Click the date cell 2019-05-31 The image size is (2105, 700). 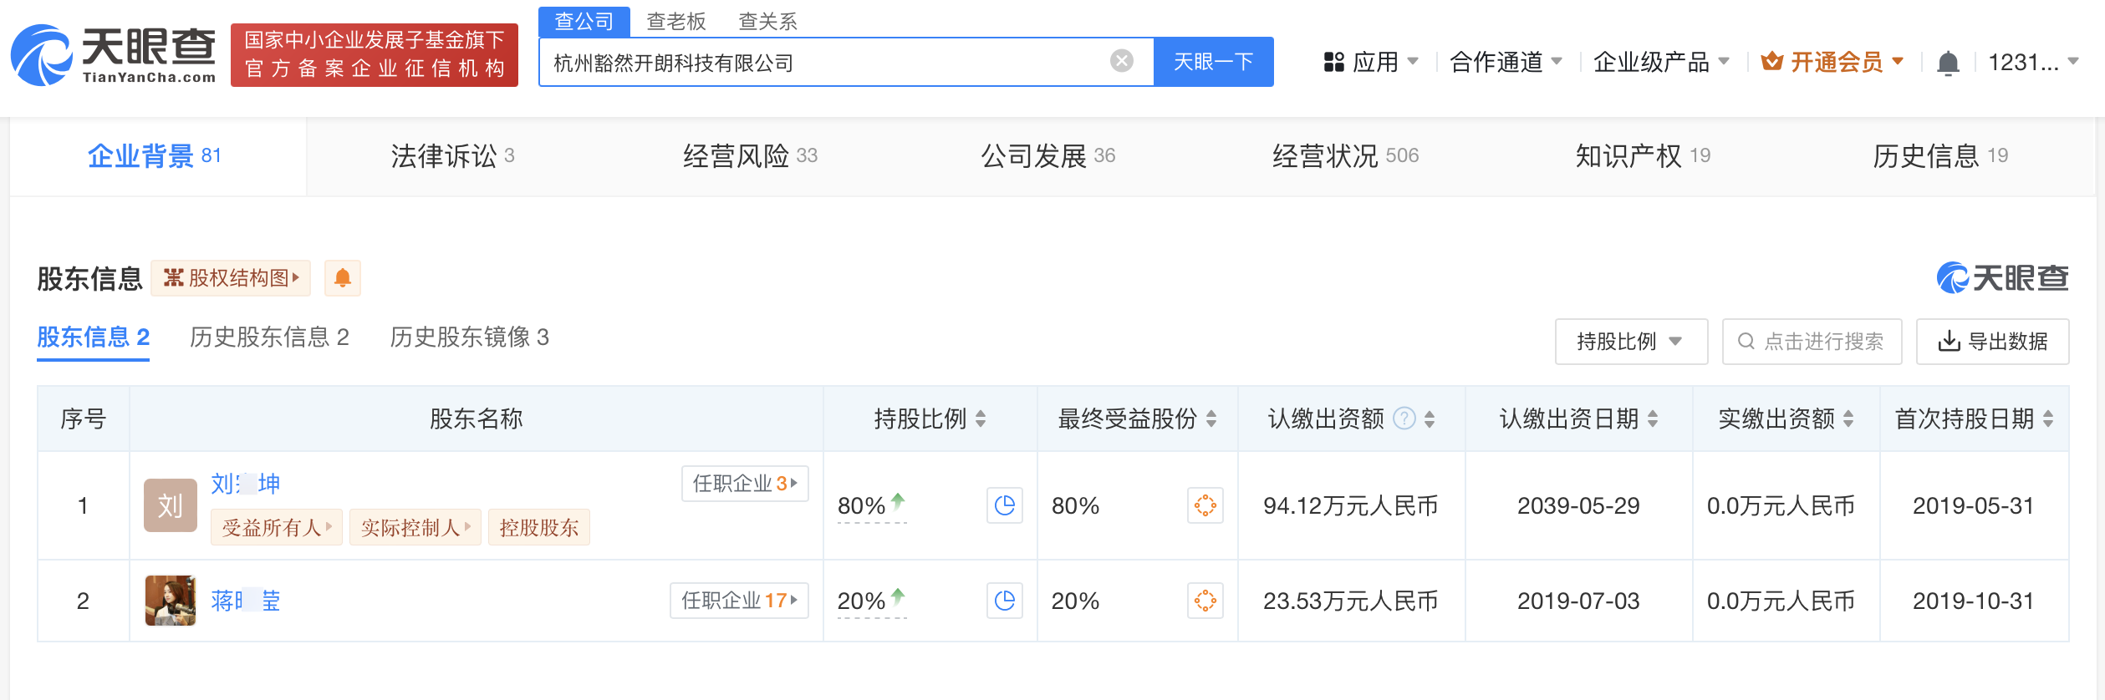[1973, 505]
